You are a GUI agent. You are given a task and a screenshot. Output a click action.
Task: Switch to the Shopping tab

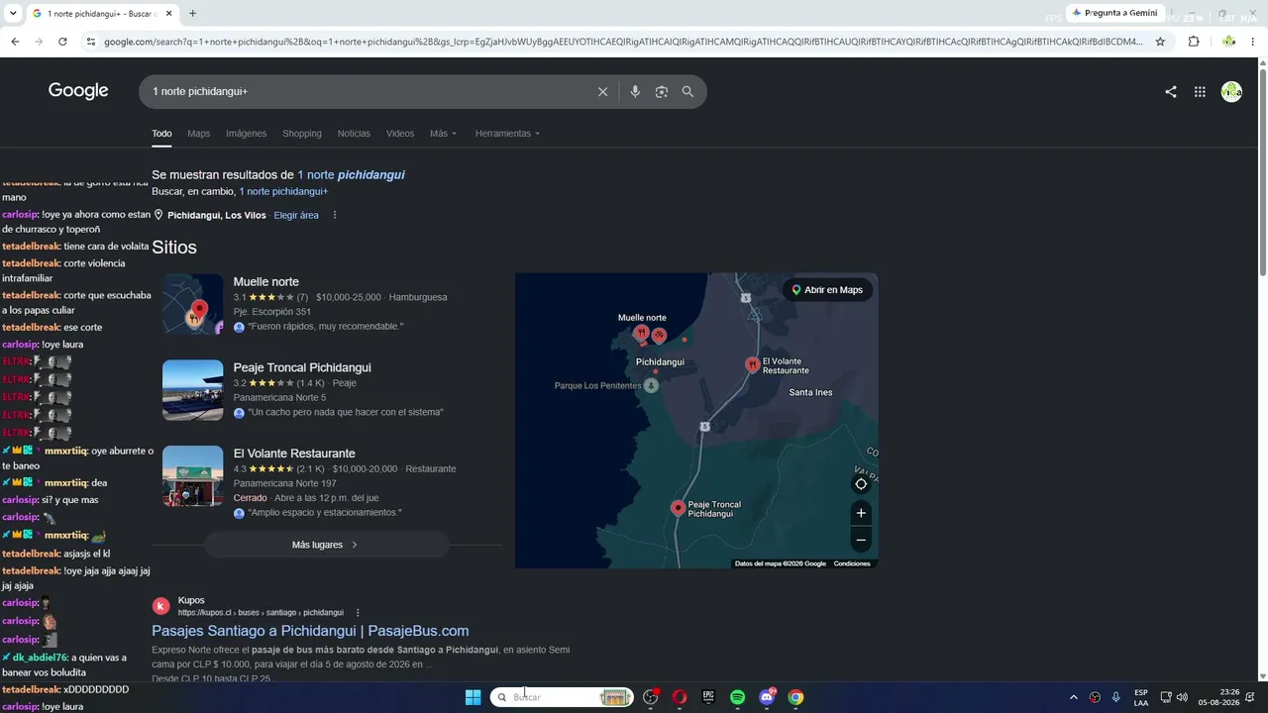click(x=302, y=134)
